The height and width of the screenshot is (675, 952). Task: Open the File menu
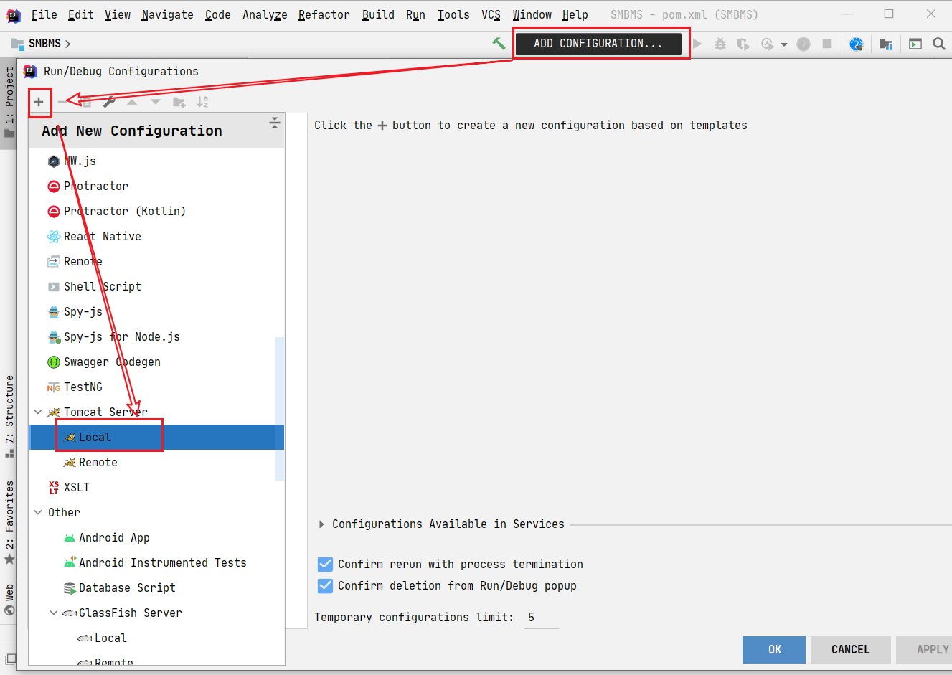tap(44, 14)
